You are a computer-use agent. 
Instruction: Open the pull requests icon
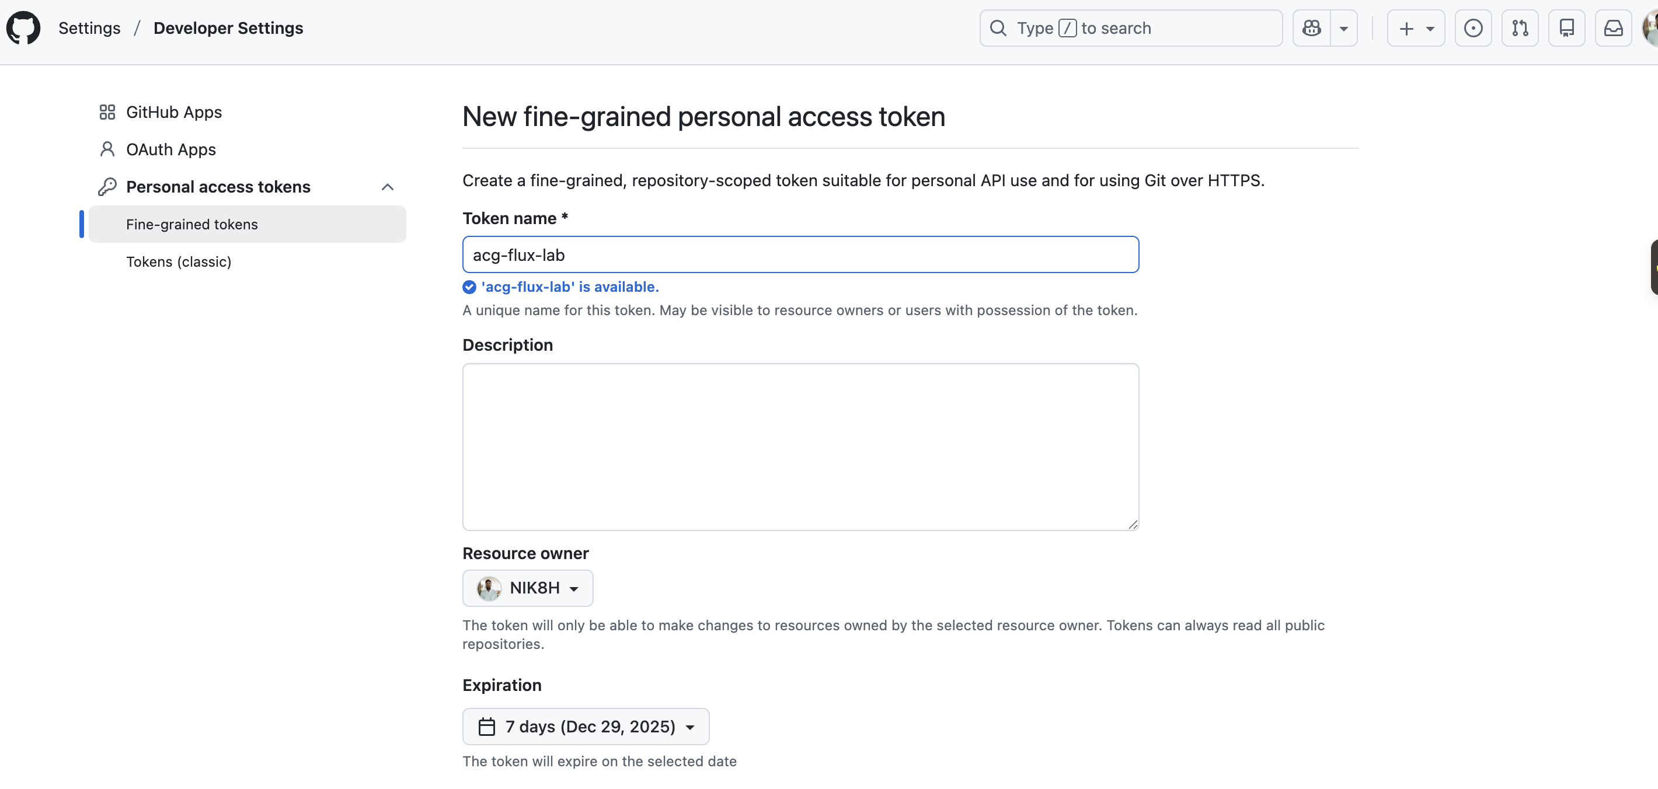coord(1520,27)
